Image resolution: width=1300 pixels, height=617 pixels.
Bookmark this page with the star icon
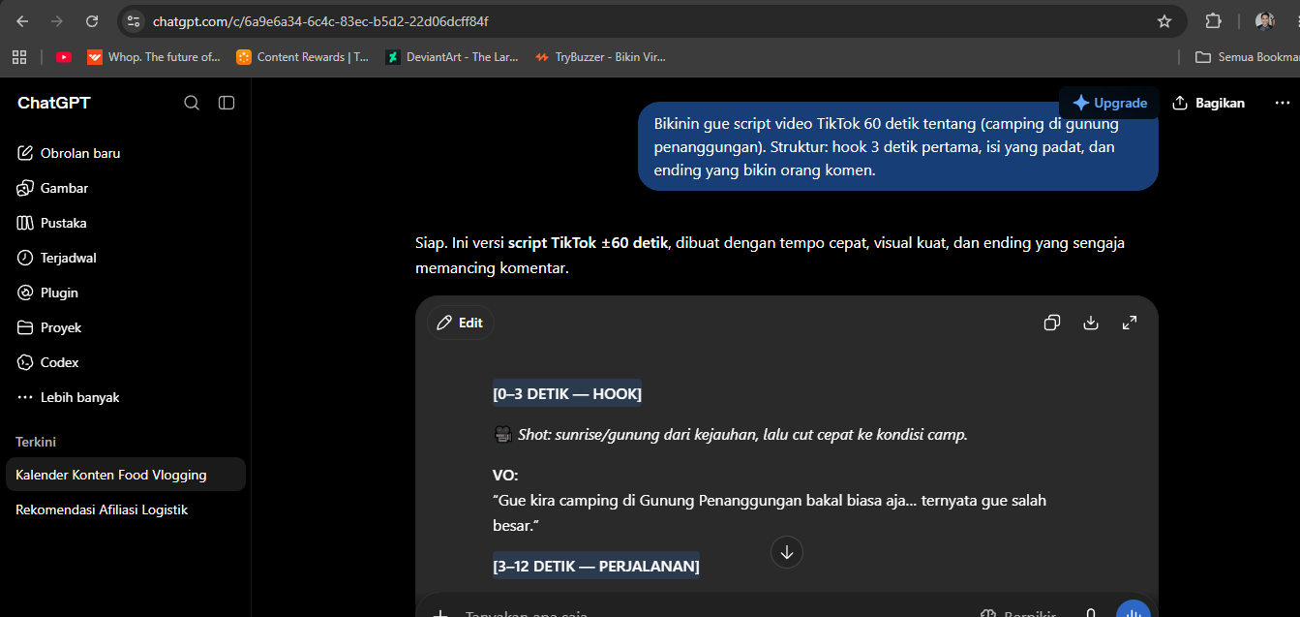[x=1164, y=20]
